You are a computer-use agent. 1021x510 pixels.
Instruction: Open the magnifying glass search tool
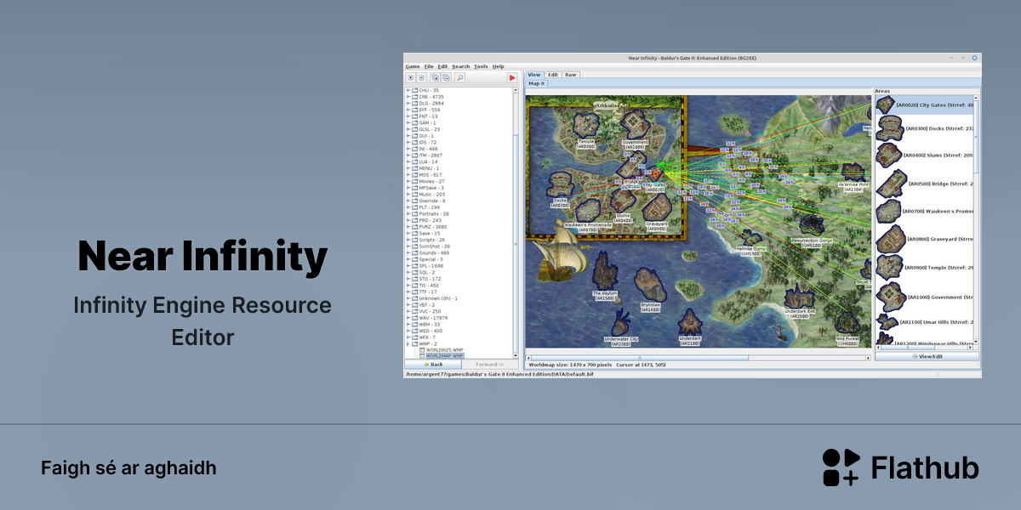459,77
